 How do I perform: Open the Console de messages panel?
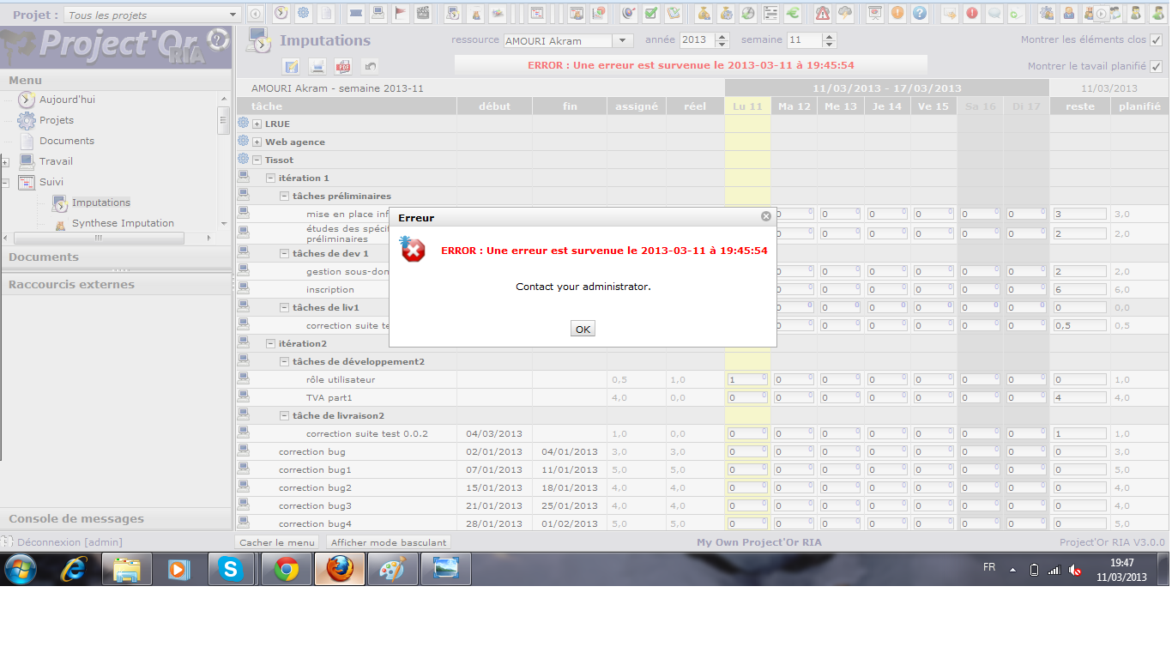(x=76, y=518)
